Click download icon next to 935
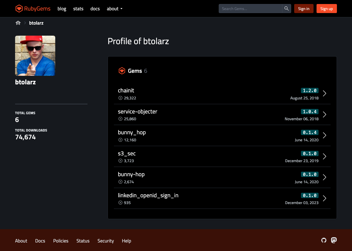 (x=120, y=203)
